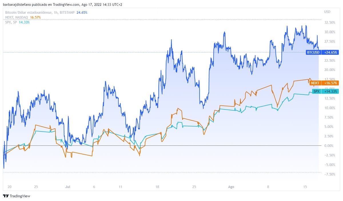Viewport: 343px width, 201px height.
Task: Click the TradingView wordmark beside the logo
Action: [20, 196]
